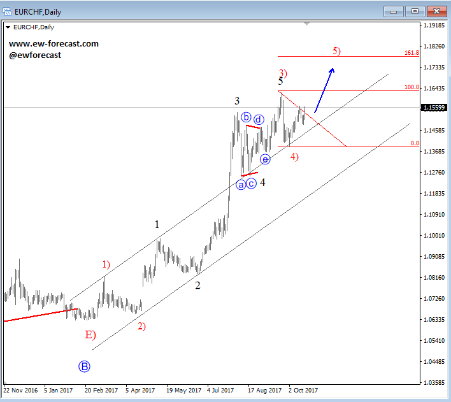Select the circled blue 'a' wave label

[x=241, y=185]
